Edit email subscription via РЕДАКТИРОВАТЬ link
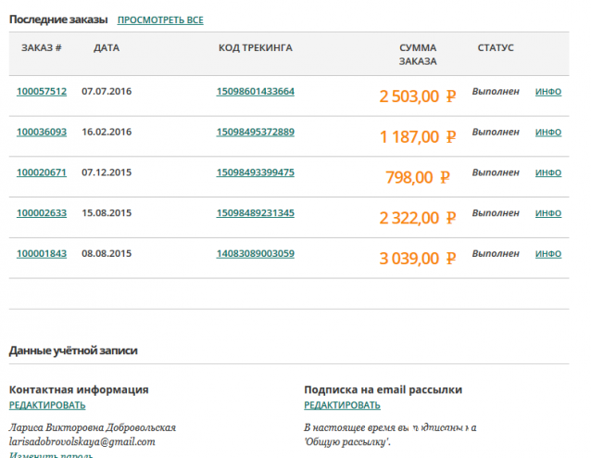 pos(342,405)
